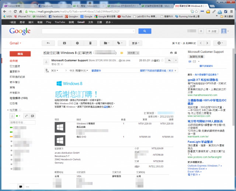
Task: Print the email with the printer icon
Action: tap(171, 53)
